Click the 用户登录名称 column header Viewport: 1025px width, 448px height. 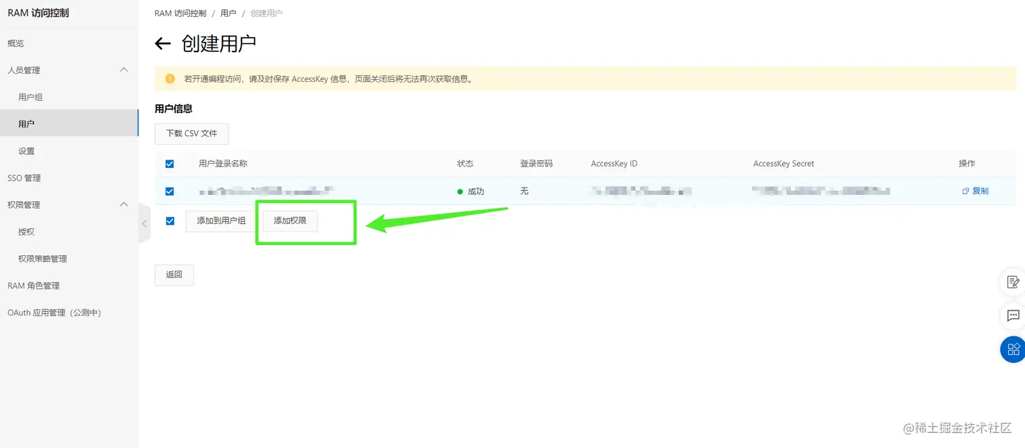pos(223,164)
